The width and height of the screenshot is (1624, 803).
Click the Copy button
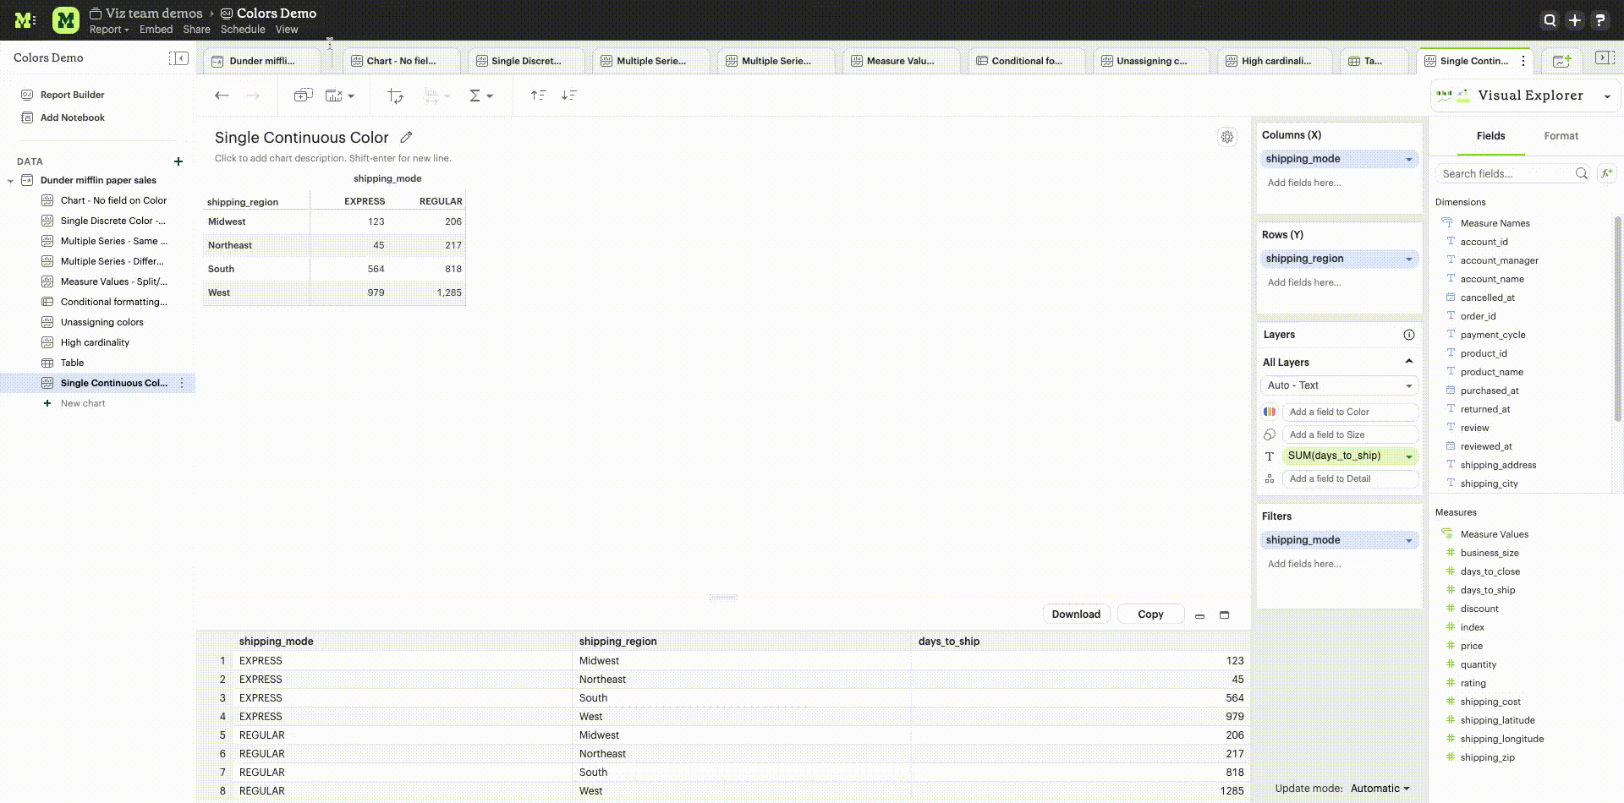coord(1149,615)
